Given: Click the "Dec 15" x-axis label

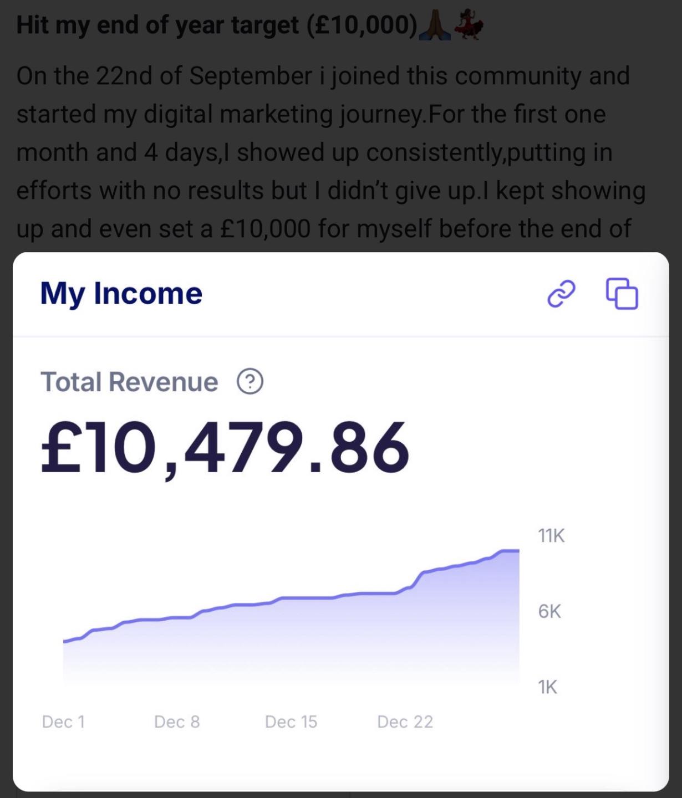Looking at the screenshot, I should (x=291, y=722).
